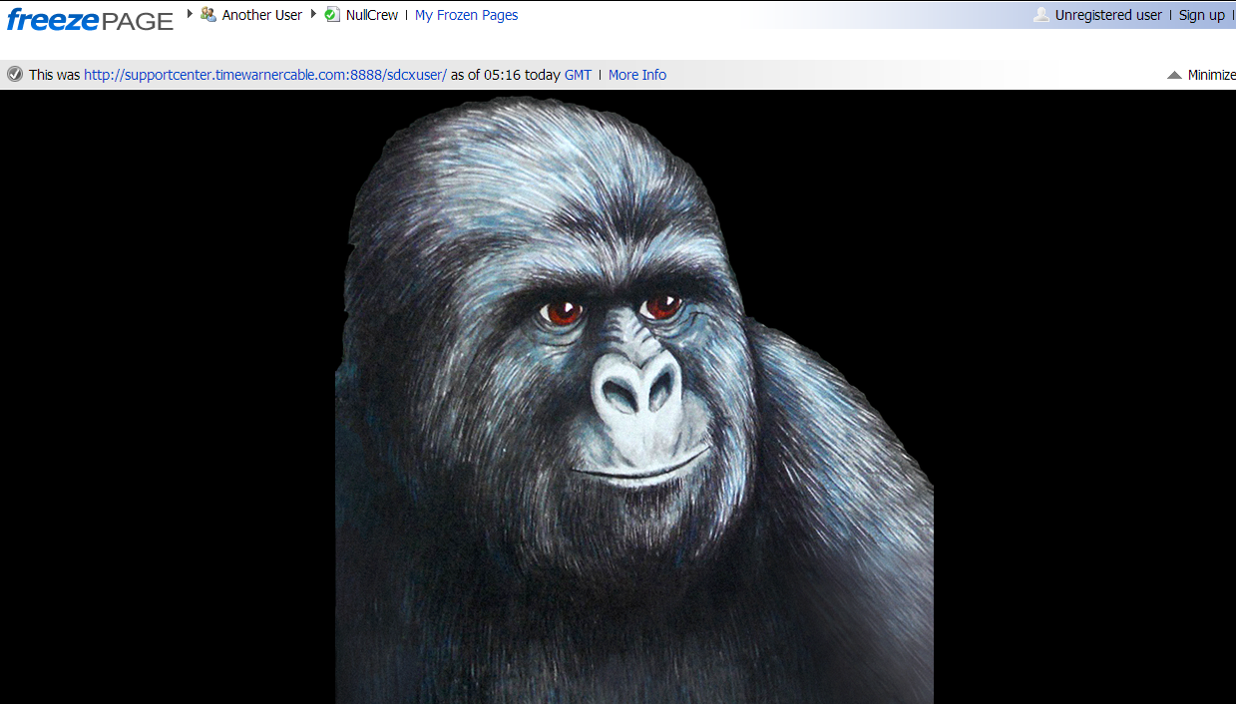
Task: Open My Frozen Pages
Action: (466, 15)
